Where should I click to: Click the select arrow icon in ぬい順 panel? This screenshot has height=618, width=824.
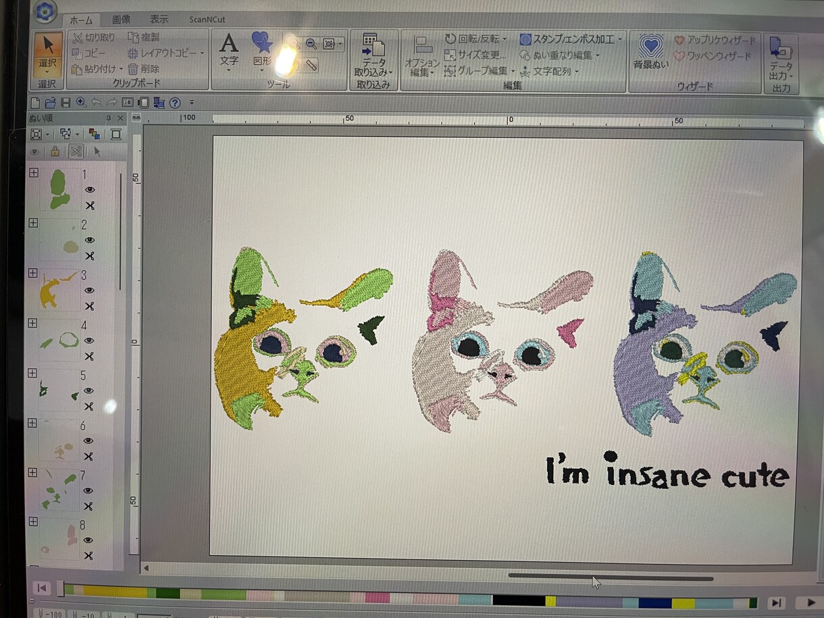pyautogui.click(x=97, y=151)
